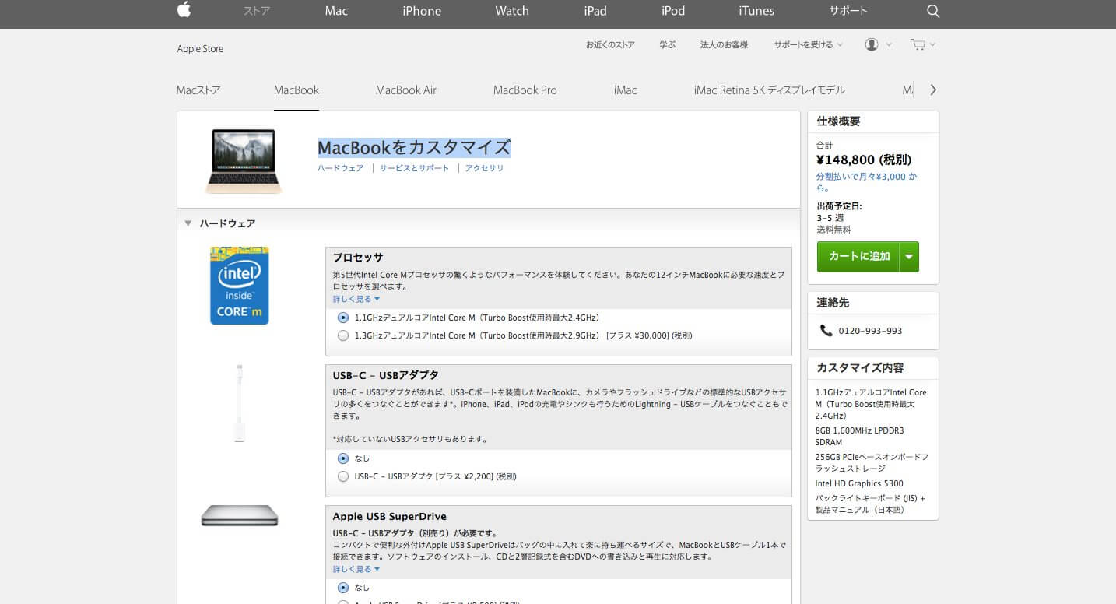Open サポート in top navigation
Screen dimensions: 1116x604
coord(848,11)
